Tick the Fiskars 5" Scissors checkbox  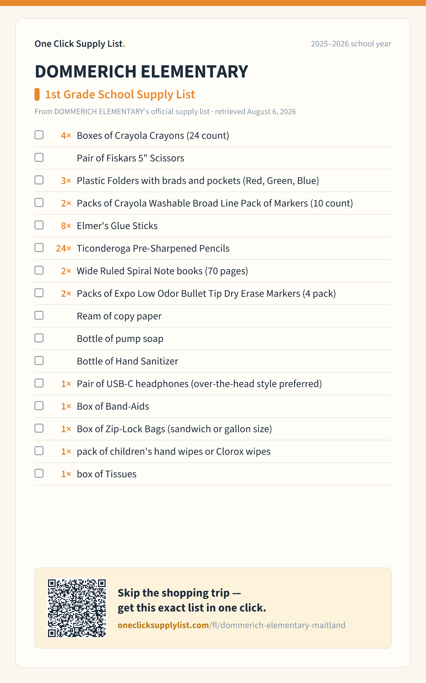(x=39, y=158)
